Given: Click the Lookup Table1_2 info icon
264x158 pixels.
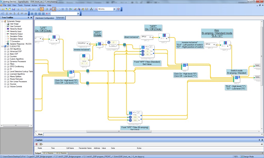Looking at the screenshot, I should coord(109,42).
